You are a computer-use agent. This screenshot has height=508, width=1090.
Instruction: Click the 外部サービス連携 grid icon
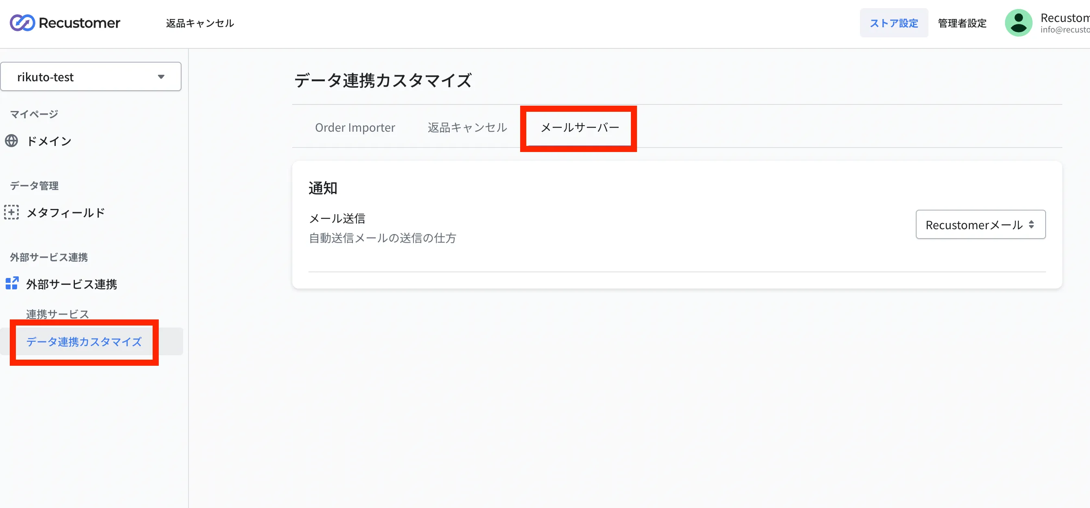[x=12, y=284]
